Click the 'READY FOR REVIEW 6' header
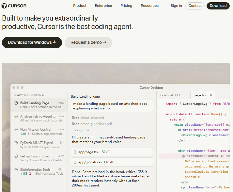 pos(28,95)
